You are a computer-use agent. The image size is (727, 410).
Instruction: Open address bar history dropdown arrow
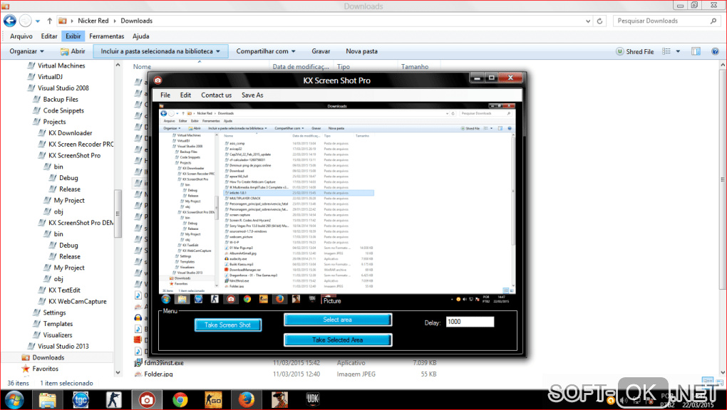588,21
